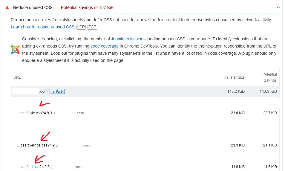Click the Potential Savings column header
Screen dimensions: 285x171
coord(269,77)
